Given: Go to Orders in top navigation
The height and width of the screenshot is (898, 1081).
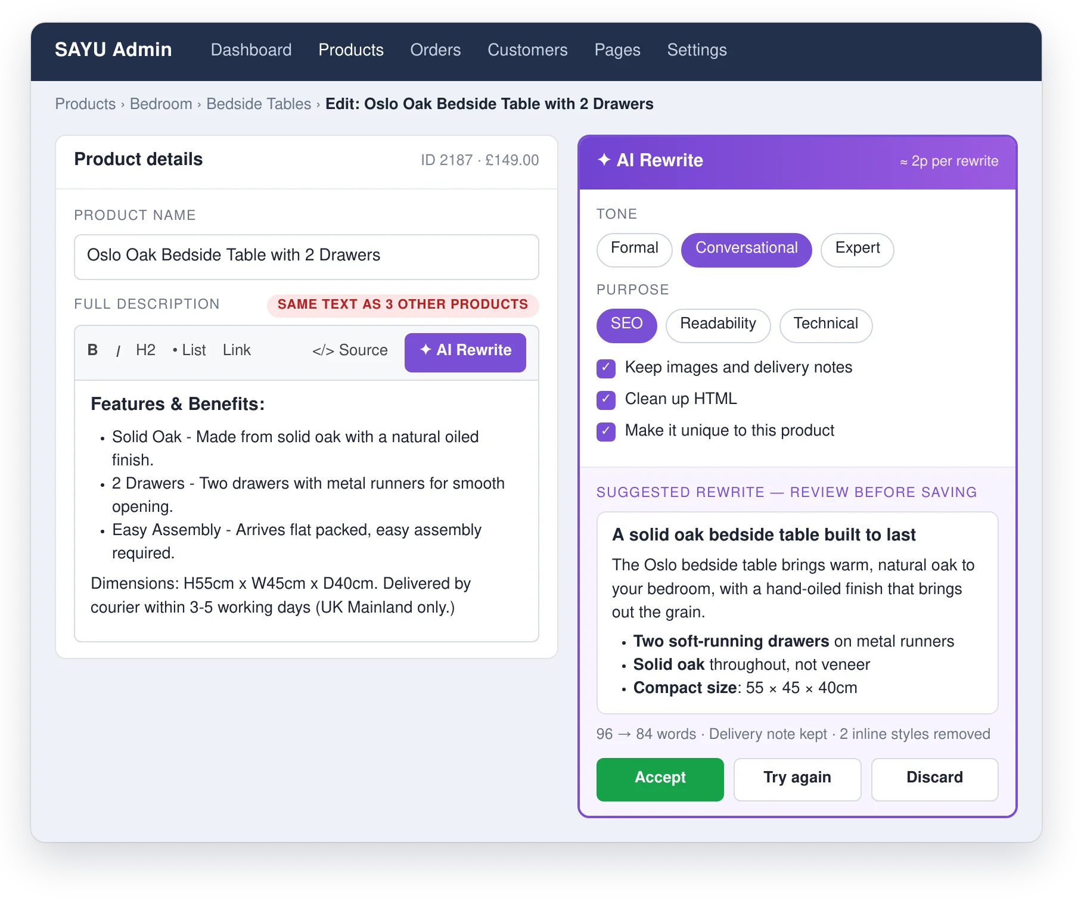Looking at the screenshot, I should point(436,50).
